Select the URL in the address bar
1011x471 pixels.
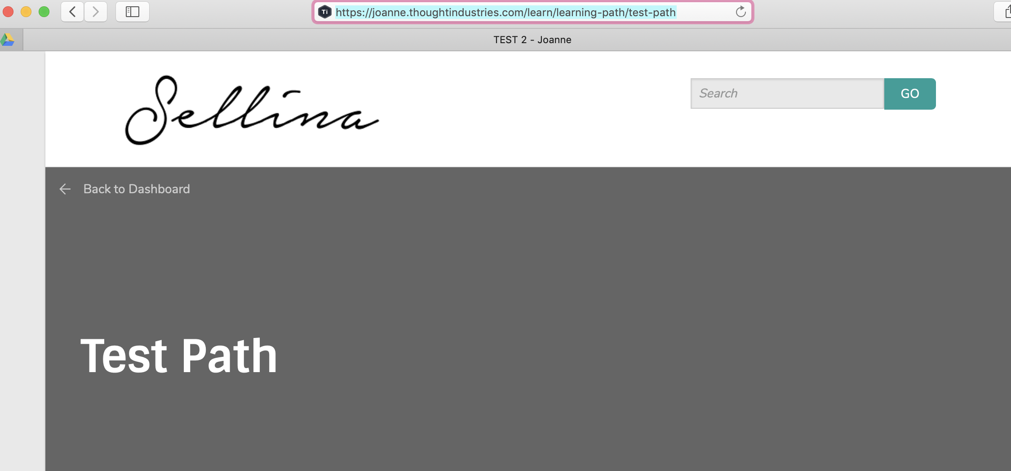[x=505, y=12]
